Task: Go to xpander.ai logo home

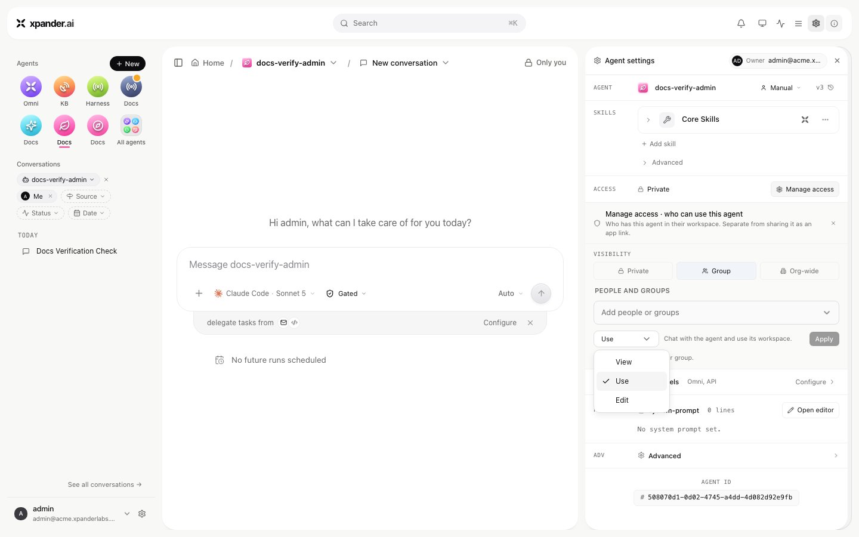Action: tap(45, 23)
